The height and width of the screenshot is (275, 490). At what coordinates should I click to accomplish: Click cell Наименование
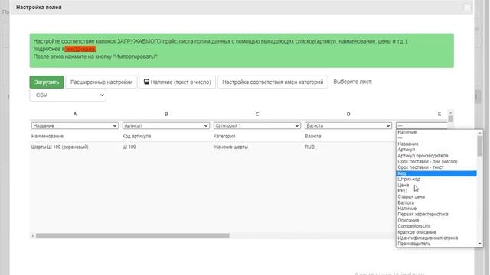coord(47,136)
